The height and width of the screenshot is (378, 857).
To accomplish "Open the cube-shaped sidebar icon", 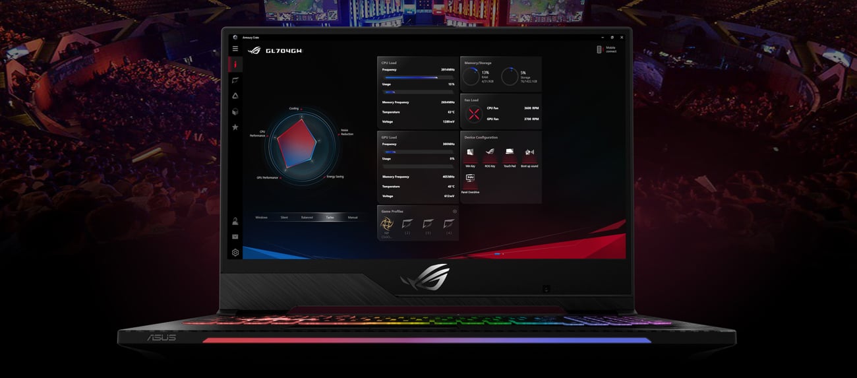I will (x=235, y=112).
